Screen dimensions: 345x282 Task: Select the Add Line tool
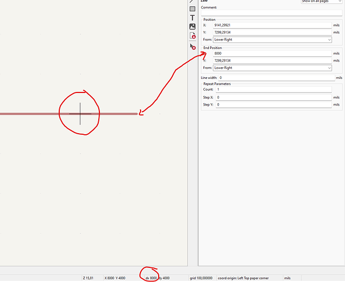[x=192, y=2]
